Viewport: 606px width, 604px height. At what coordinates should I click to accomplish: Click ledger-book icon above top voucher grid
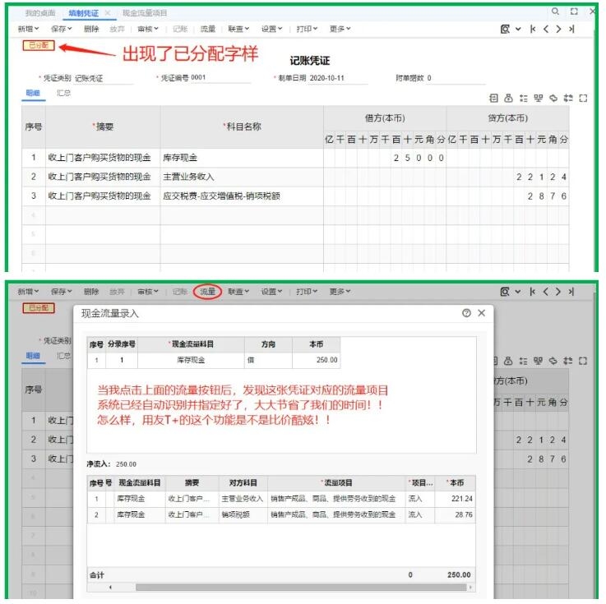tap(493, 98)
